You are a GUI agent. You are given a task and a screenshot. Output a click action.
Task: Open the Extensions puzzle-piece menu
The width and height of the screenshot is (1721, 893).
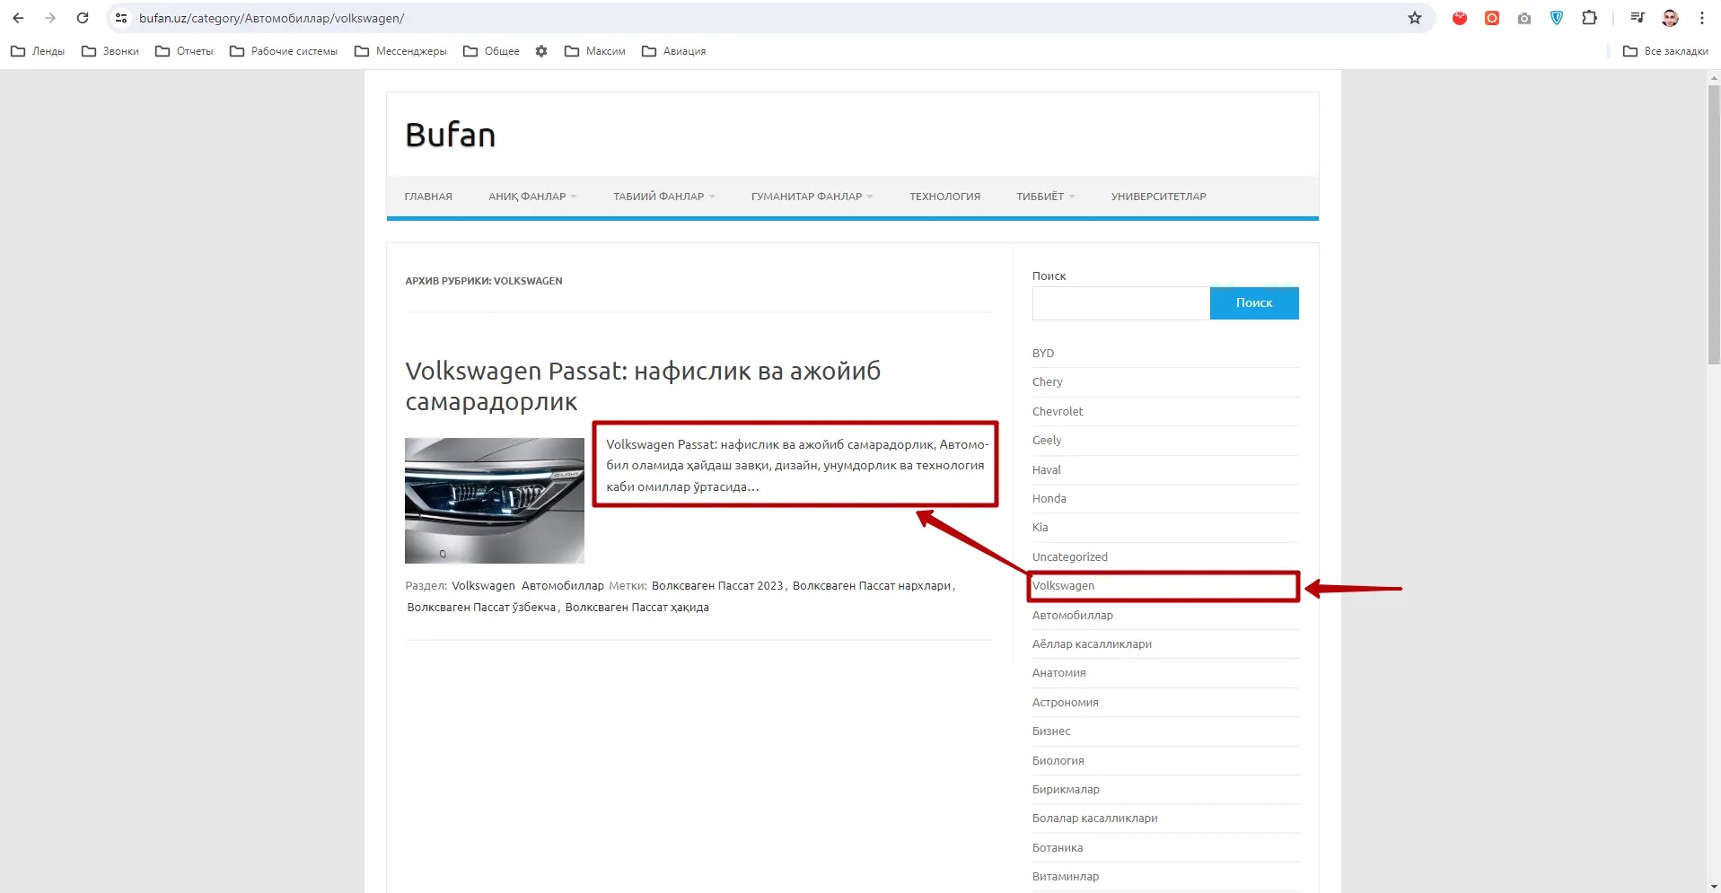(1589, 18)
